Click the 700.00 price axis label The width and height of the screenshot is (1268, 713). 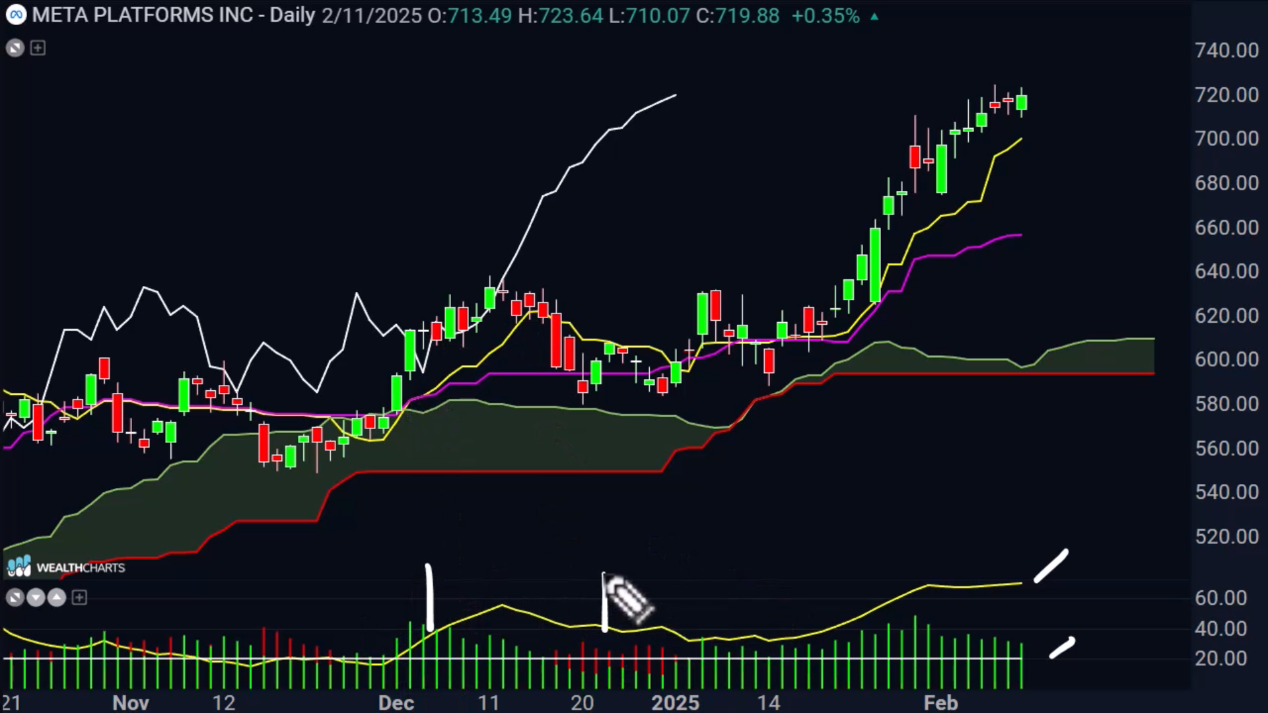point(1226,139)
